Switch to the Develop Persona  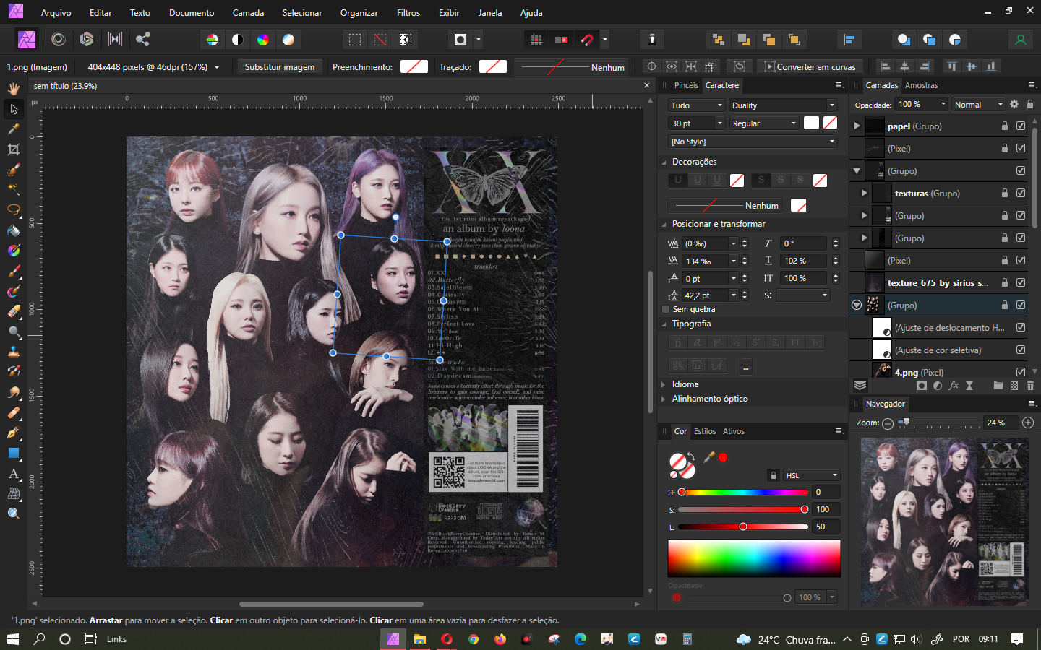tap(87, 40)
